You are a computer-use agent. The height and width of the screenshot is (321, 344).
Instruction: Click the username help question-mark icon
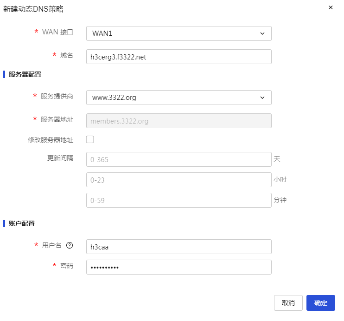coord(70,245)
